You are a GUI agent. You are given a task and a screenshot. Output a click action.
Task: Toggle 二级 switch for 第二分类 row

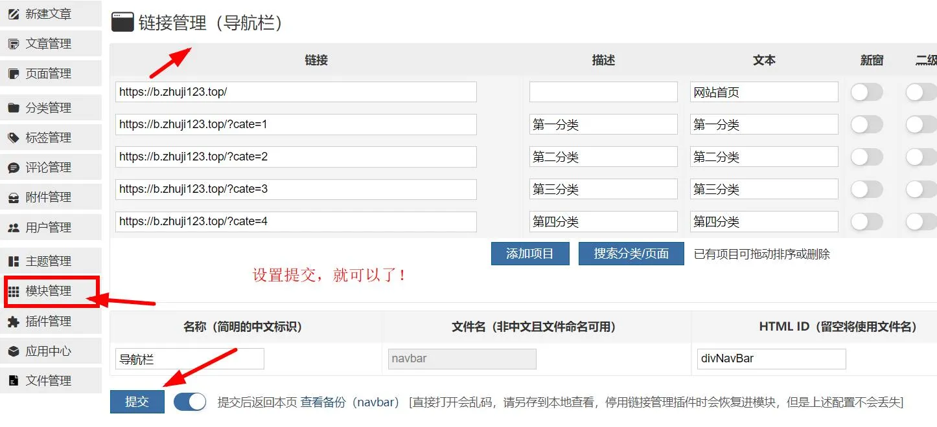tap(921, 157)
